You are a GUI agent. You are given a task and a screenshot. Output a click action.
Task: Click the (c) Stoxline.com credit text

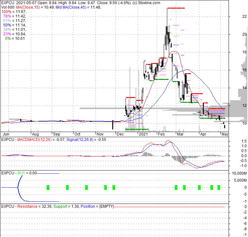(146, 3)
